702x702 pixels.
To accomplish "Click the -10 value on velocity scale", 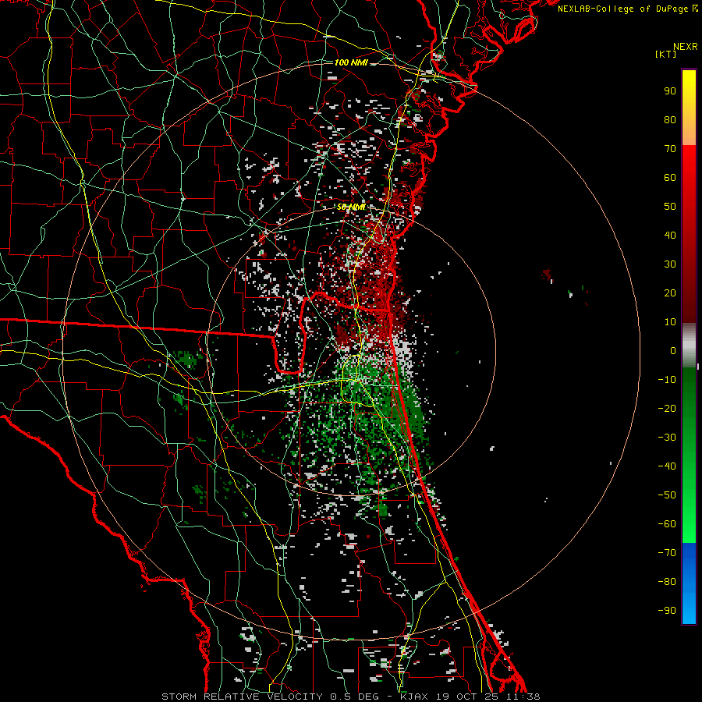I will 667,380.
